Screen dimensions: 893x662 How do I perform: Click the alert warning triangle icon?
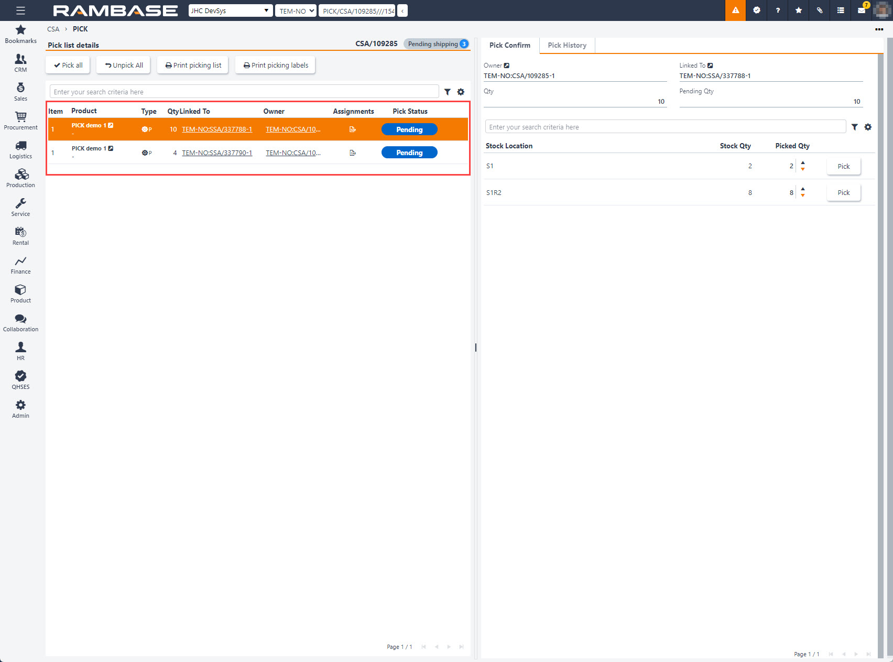click(735, 10)
